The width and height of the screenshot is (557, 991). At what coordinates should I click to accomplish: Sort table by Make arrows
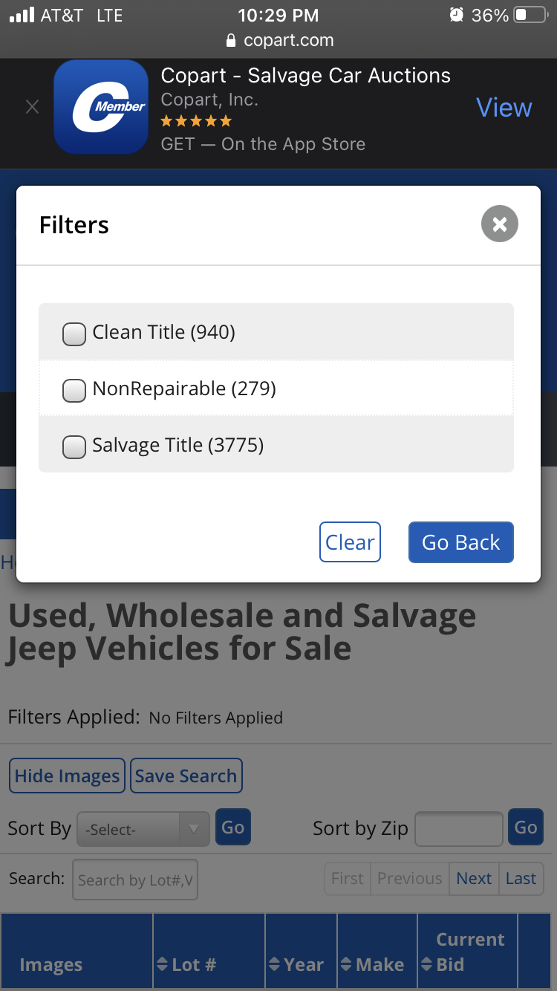tap(346, 964)
